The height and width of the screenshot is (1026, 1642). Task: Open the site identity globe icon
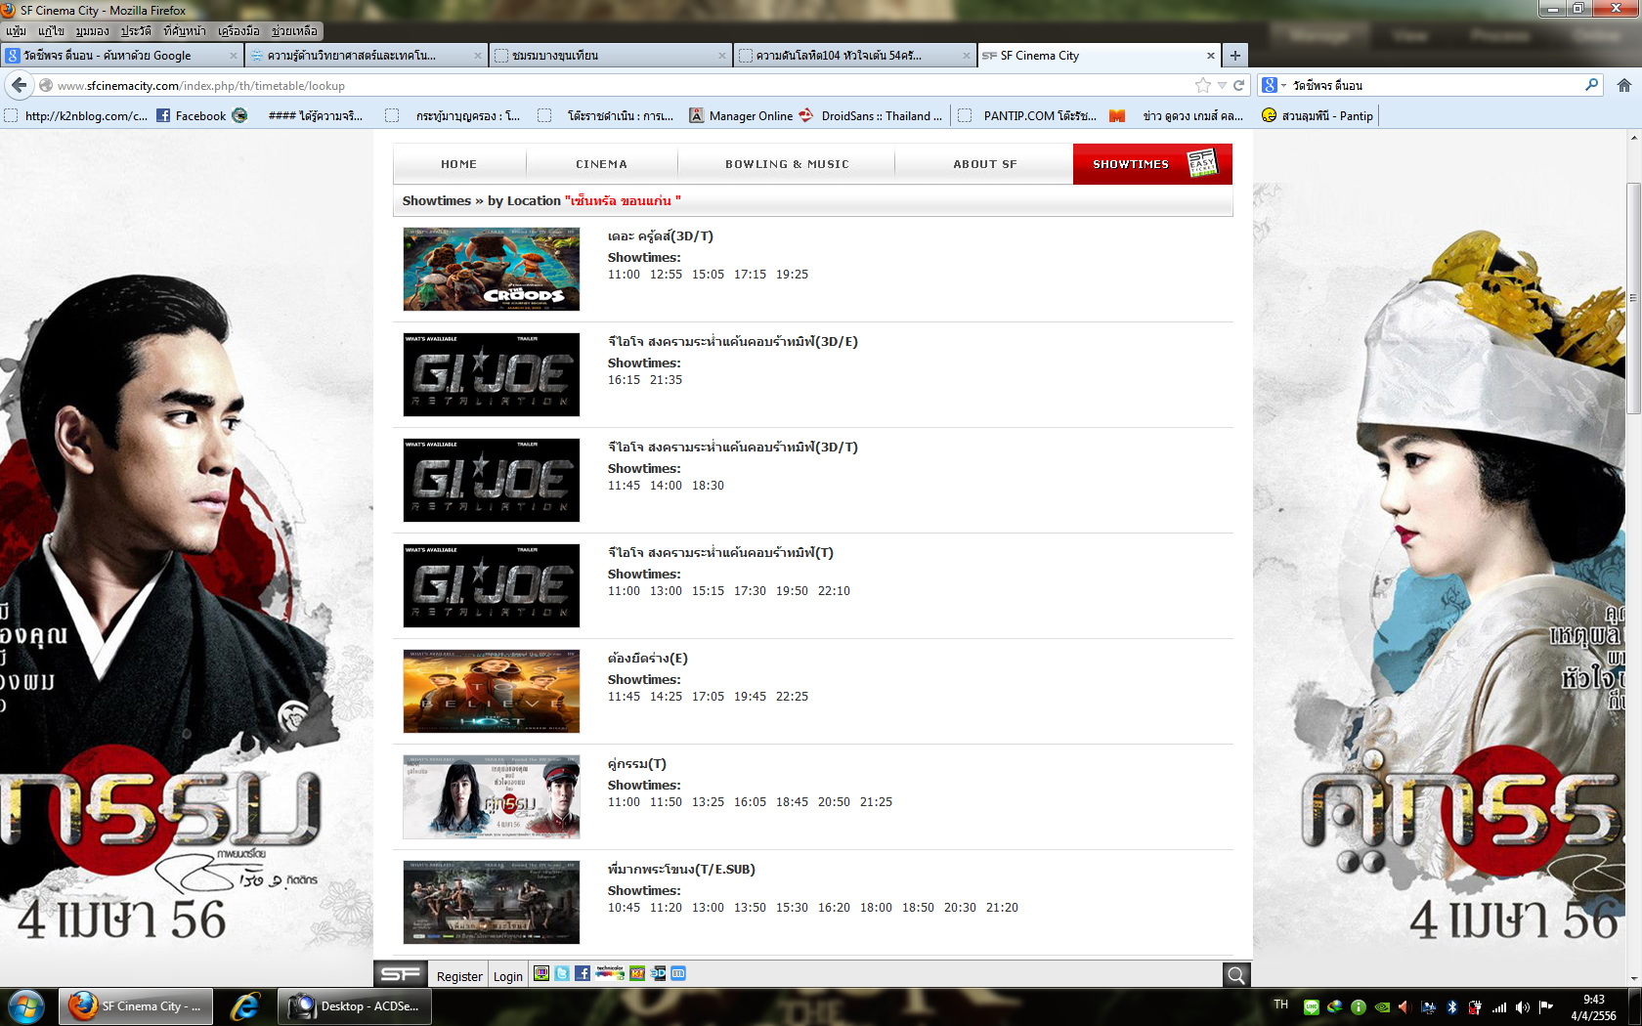tap(45, 85)
